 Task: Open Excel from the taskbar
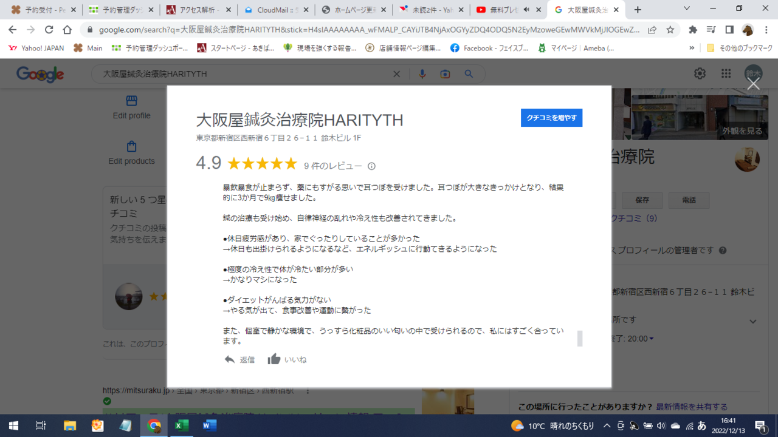181,425
